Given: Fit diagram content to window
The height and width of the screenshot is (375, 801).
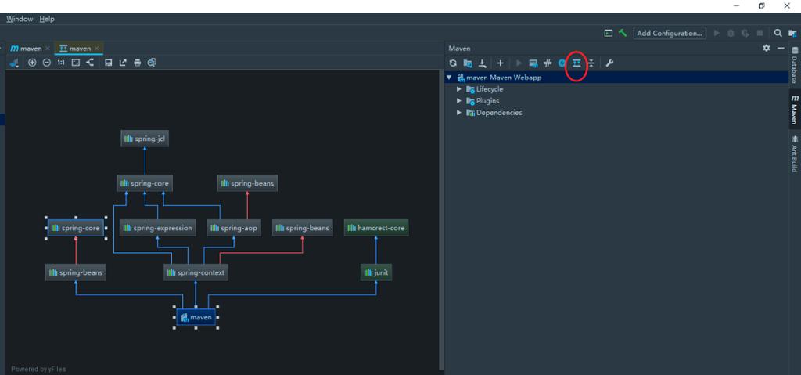Looking at the screenshot, I should (x=76, y=63).
